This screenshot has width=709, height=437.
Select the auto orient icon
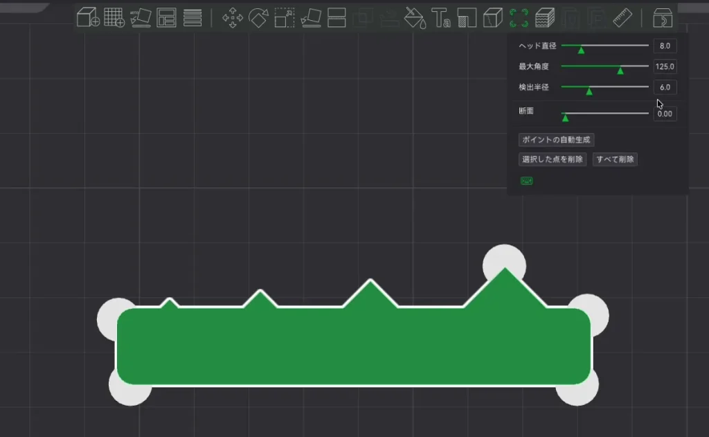pos(141,17)
